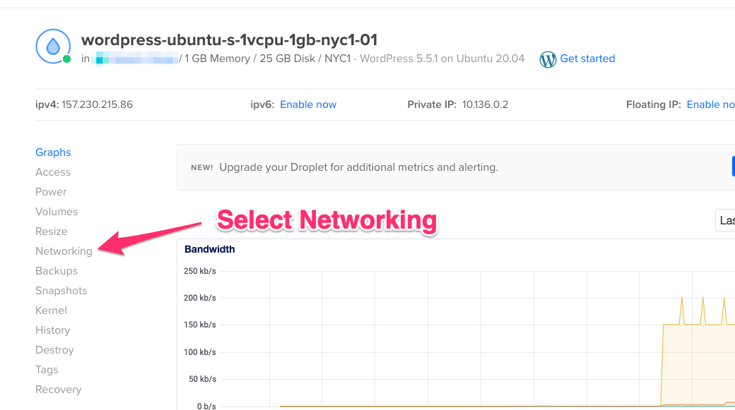Click the ipv4 address 157.230.215.86
This screenshot has width=735, height=410.
click(97, 104)
